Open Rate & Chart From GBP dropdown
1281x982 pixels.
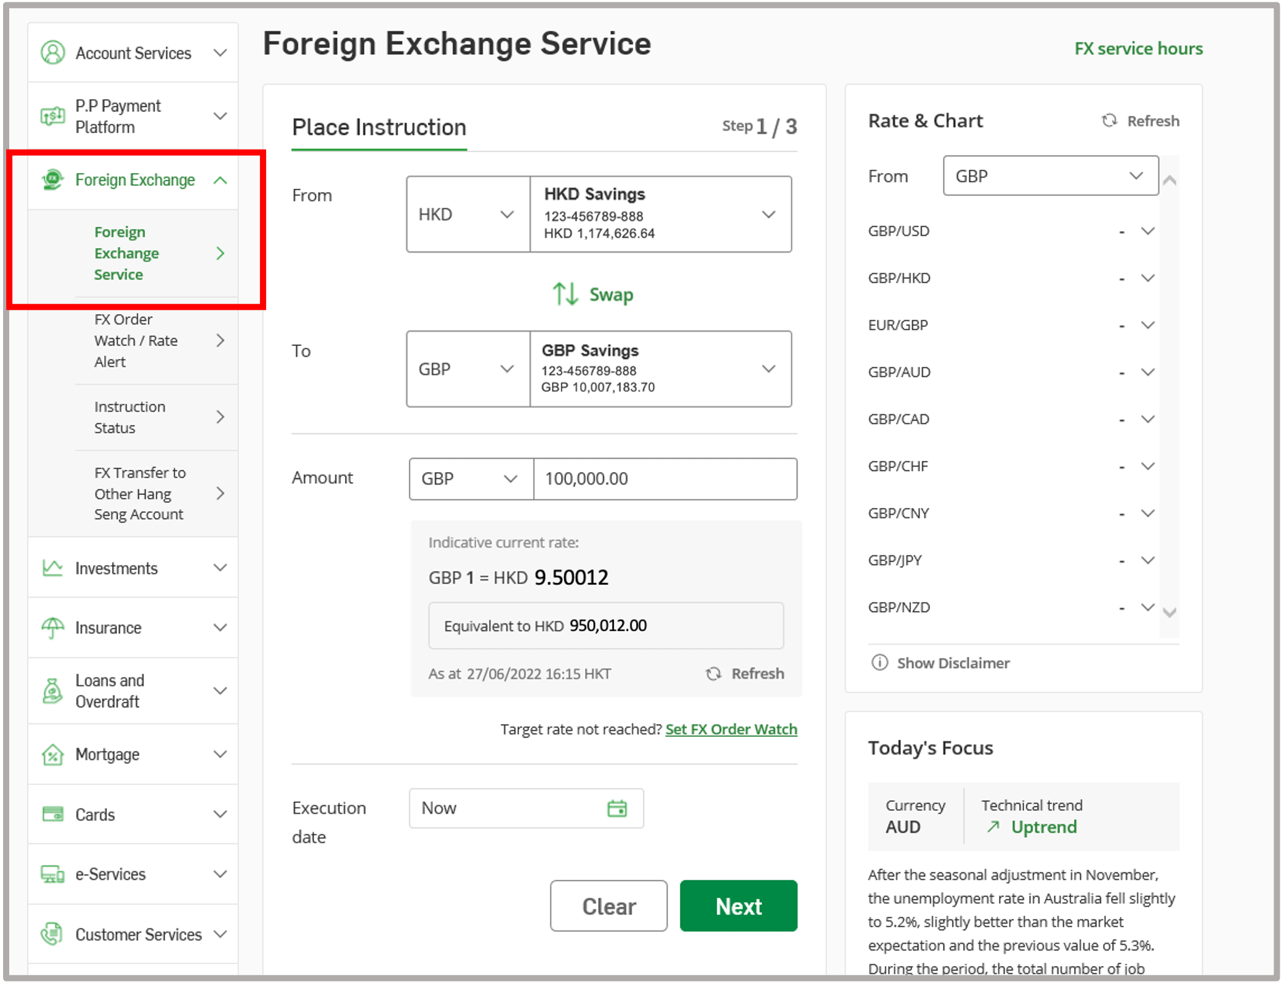point(1051,176)
